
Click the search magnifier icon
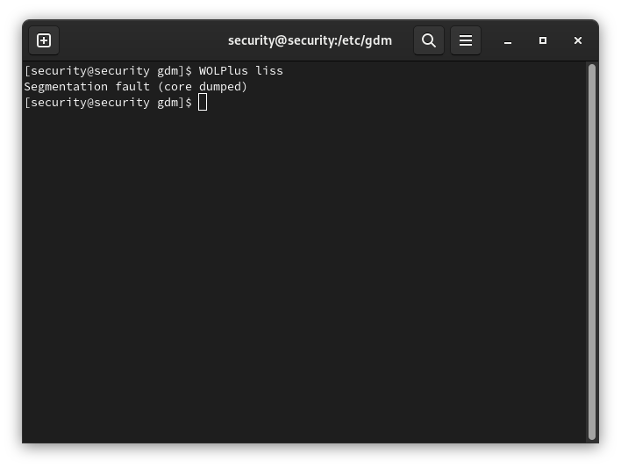click(429, 40)
